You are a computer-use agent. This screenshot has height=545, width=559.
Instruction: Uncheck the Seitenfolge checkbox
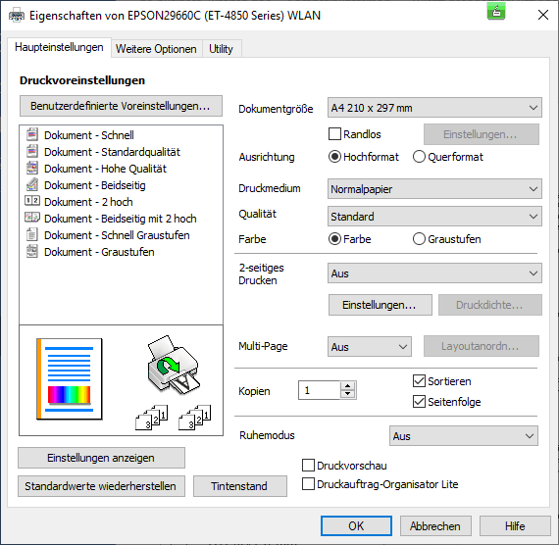tap(419, 402)
